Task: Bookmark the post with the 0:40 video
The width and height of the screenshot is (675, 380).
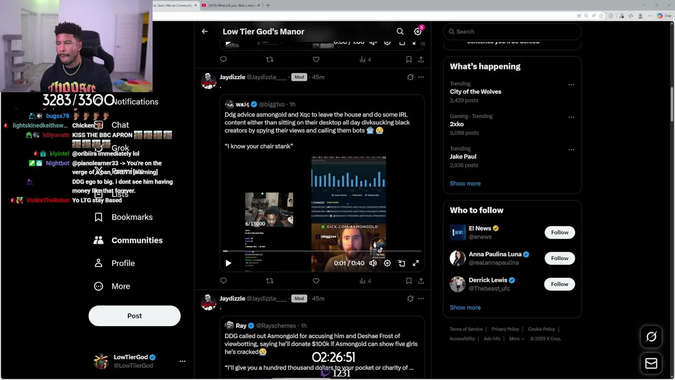Action: point(409,281)
